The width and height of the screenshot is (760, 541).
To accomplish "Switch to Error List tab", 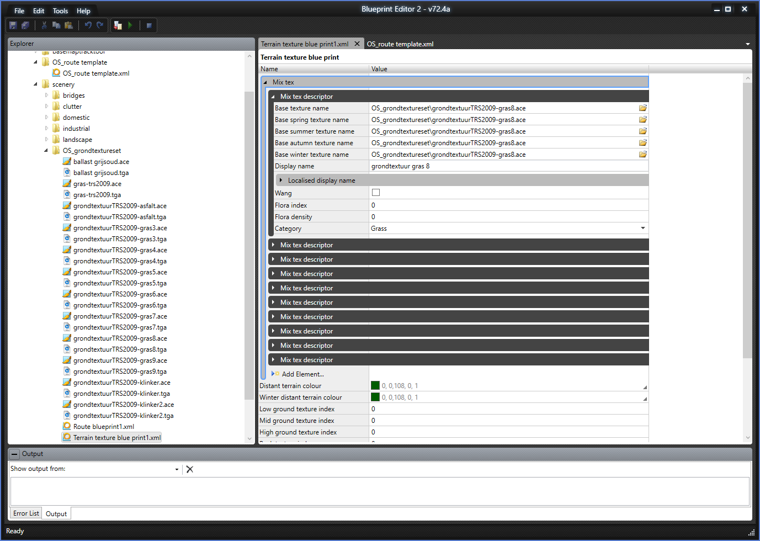I will coord(26,513).
